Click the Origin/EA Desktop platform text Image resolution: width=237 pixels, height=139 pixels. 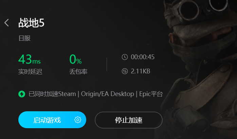pyautogui.click(x=108, y=94)
